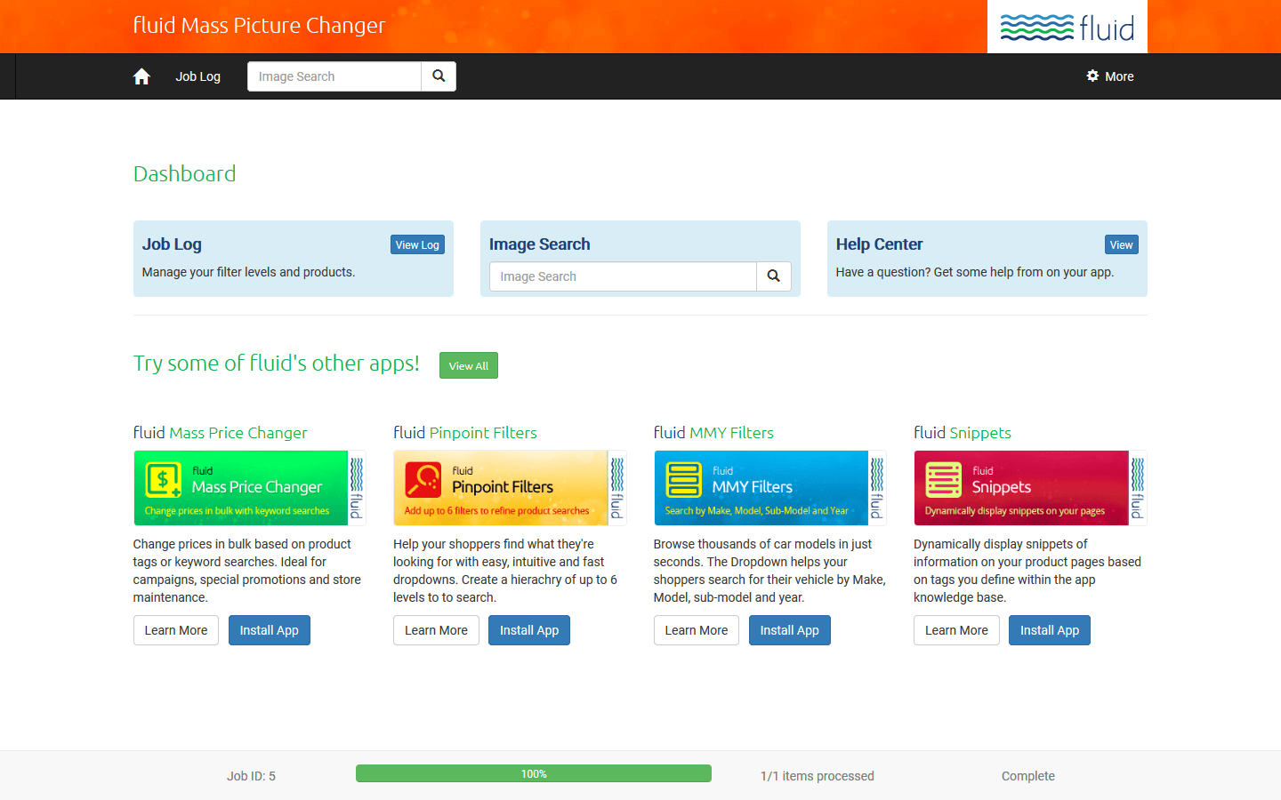This screenshot has width=1281, height=800.
Task: Open the MMY Filters banner image
Action: [x=769, y=488]
